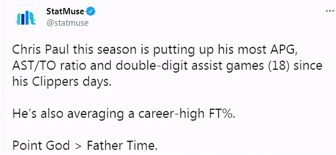Screen dimensions: 336x155
Task: Open the three-dot more options menu
Action: [330, 11]
